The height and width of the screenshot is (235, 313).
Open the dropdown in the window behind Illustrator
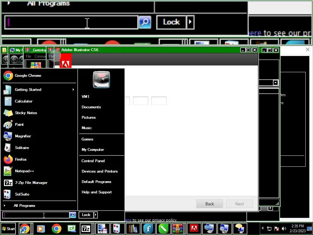(x=275, y=83)
